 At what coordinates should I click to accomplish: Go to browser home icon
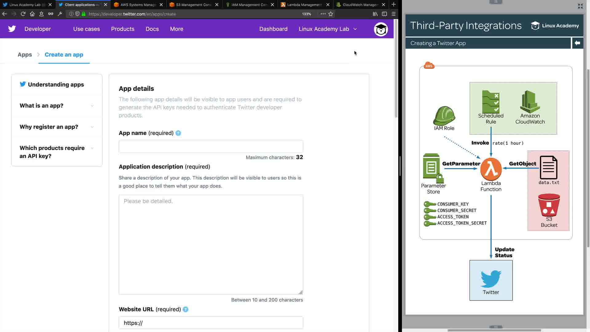pos(32,14)
